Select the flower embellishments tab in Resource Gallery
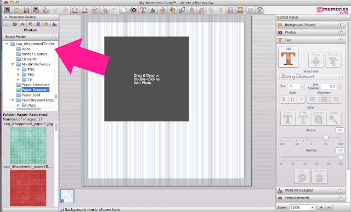This screenshot has width=351, height=212. pyautogui.click(x=22, y=24)
